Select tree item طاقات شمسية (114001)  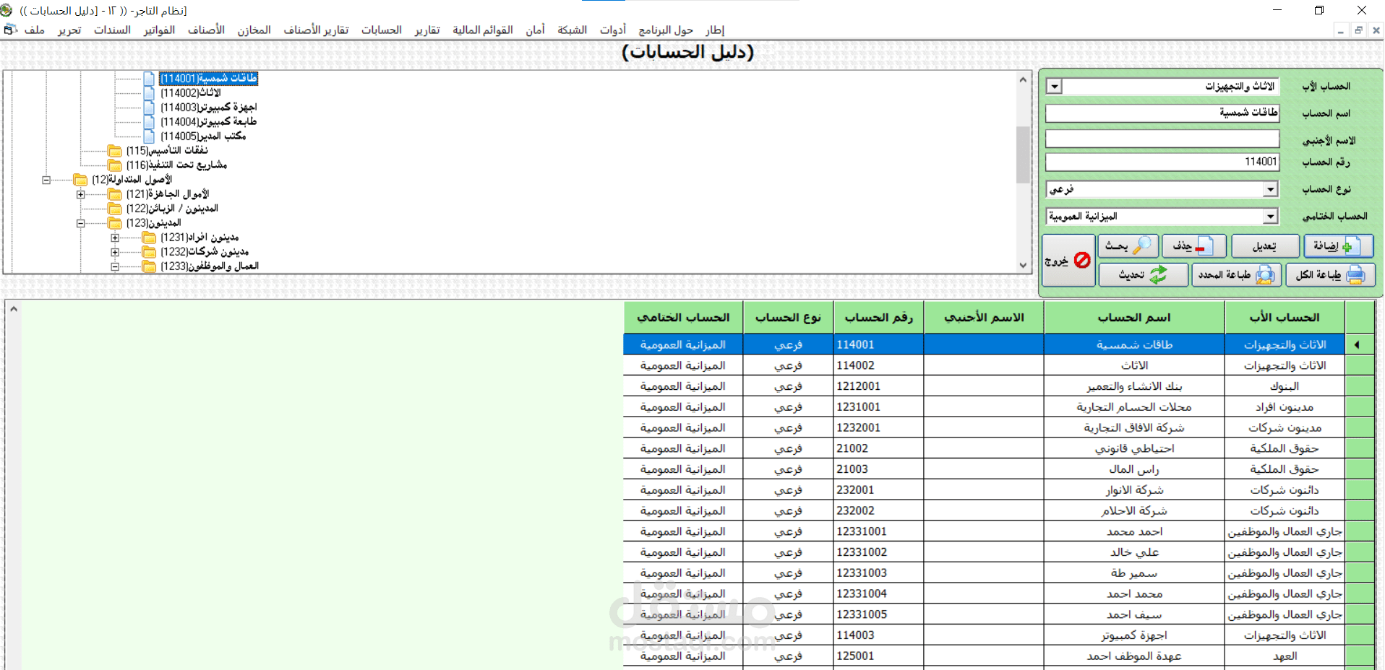click(208, 79)
